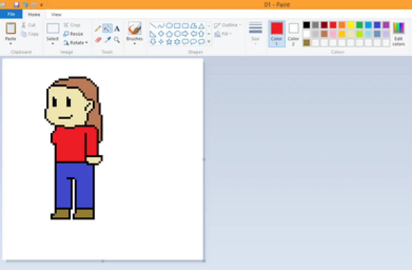Click the Undo arrow in the title bar

[x=25, y=5]
